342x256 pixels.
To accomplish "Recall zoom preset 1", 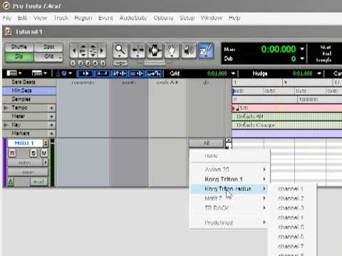I will click(73, 63).
